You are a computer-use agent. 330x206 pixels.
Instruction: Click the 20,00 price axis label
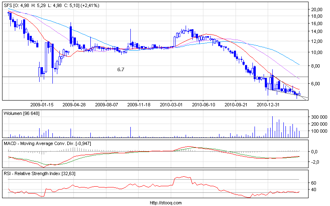[316, 9]
